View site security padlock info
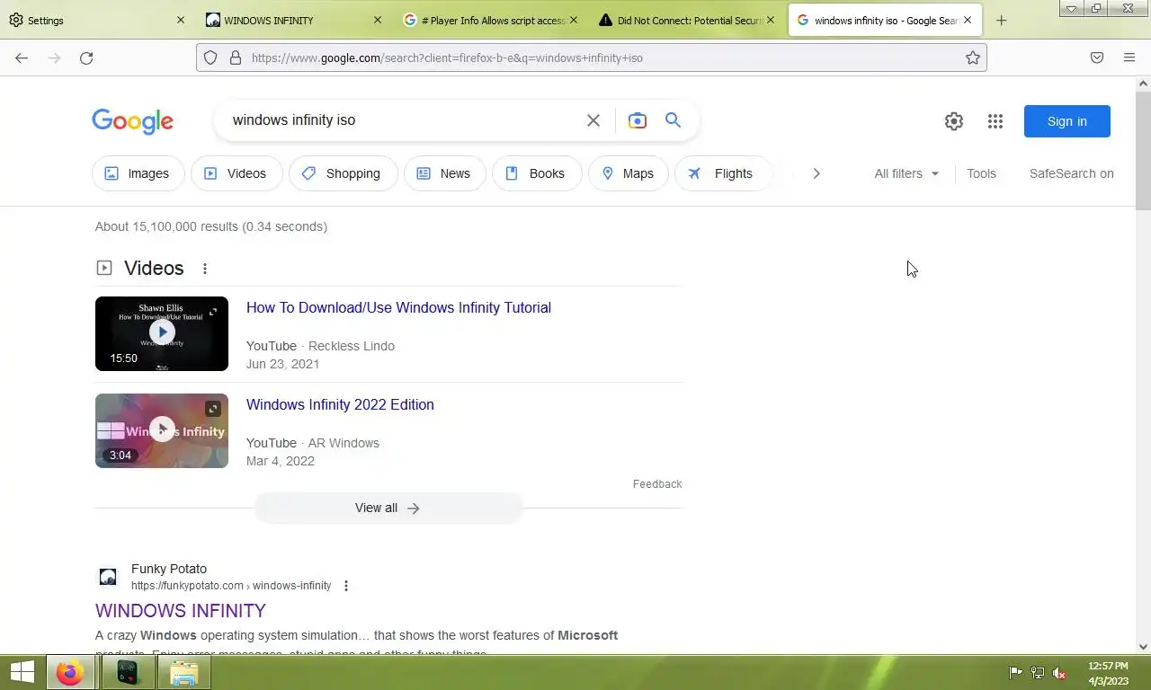Viewport: 1151px width, 690px height. click(x=236, y=57)
